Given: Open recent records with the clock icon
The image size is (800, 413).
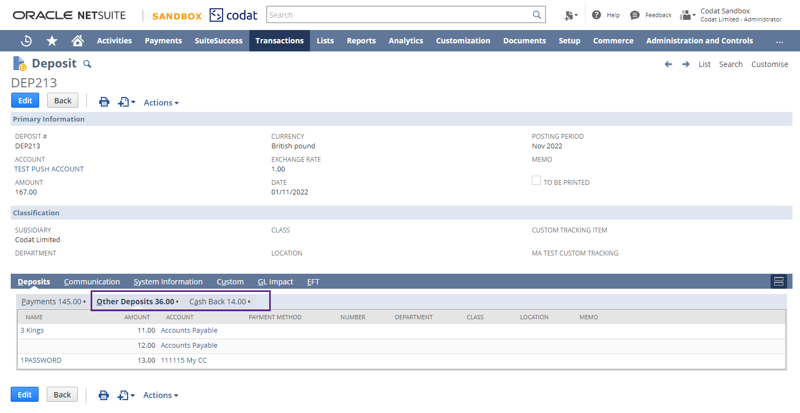Looking at the screenshot, I should pos(26,40).
